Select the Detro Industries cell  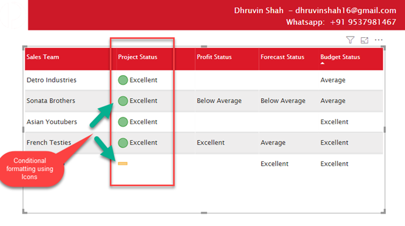click(x=51, y=80)
